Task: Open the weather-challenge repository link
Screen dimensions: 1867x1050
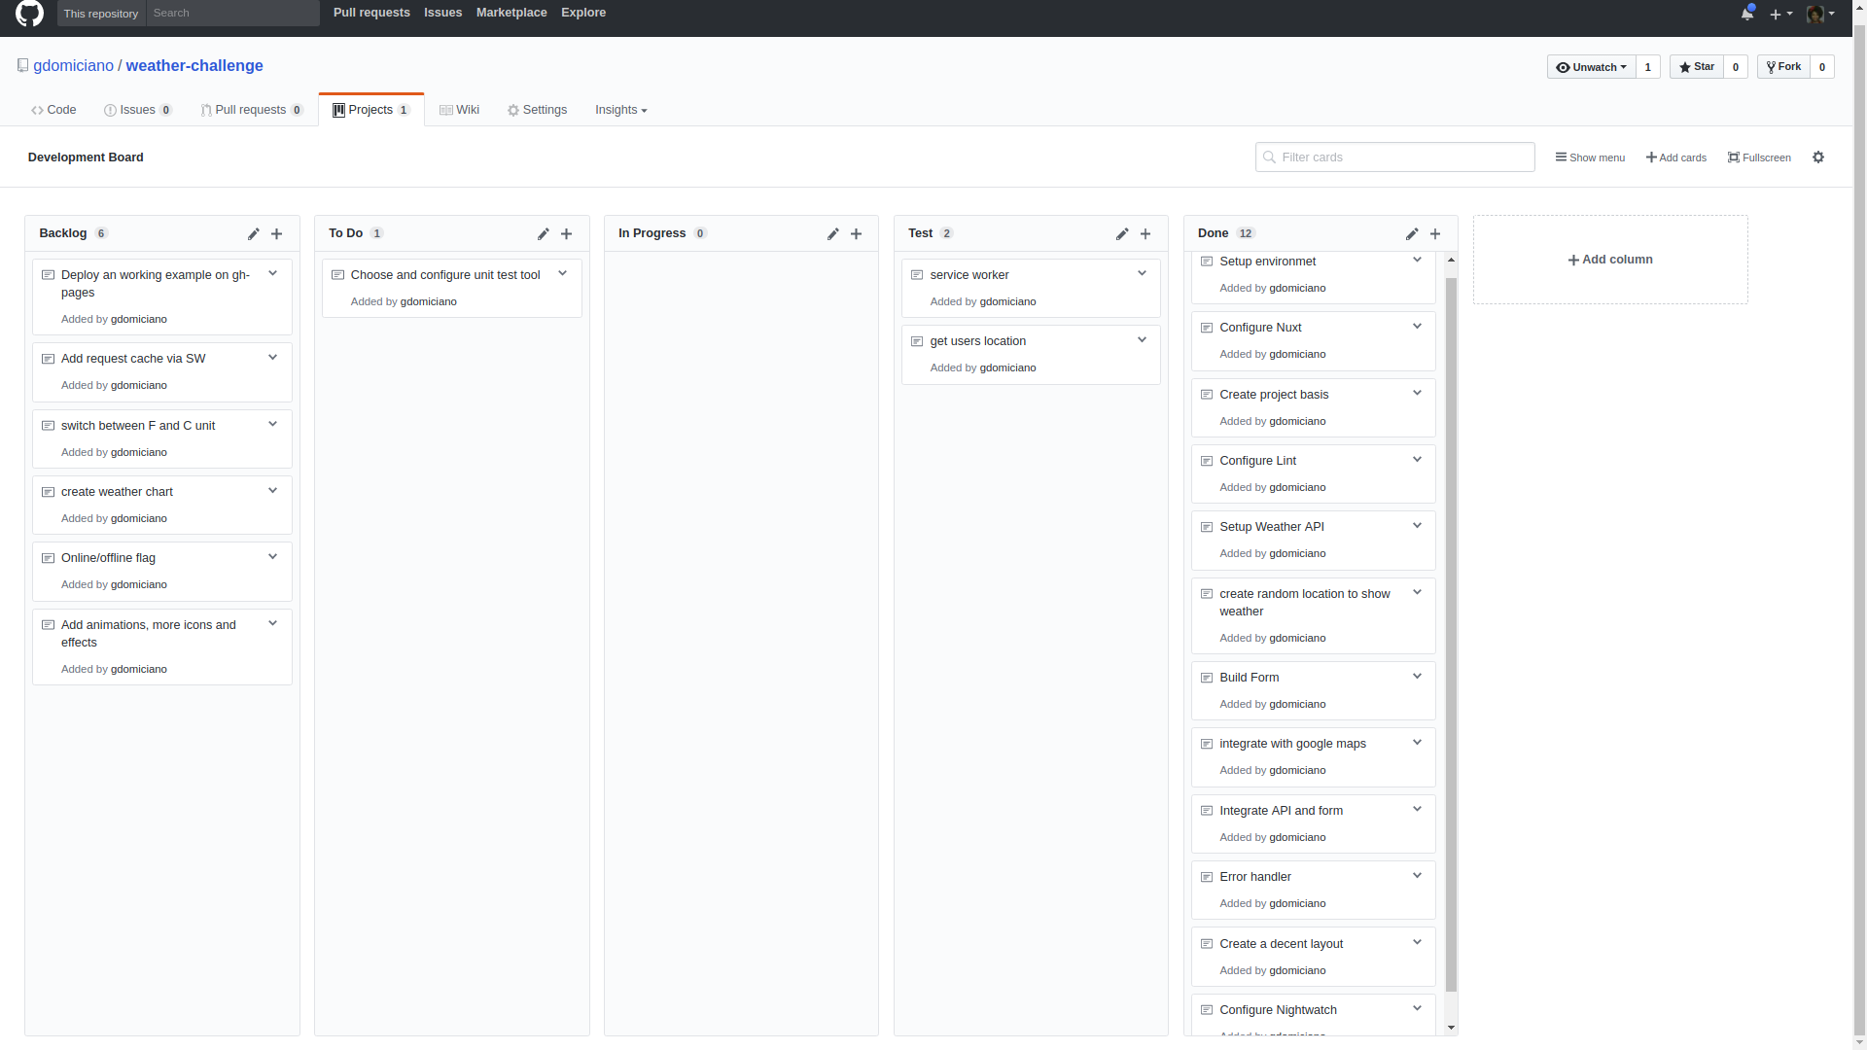Action: (194, 66)
